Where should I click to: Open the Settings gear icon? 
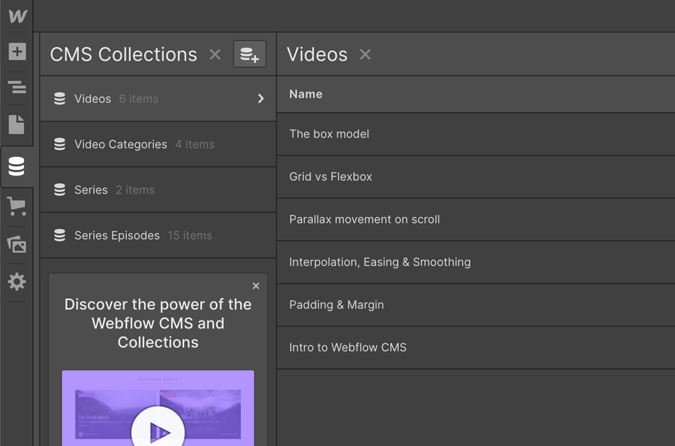pyautogui.click(x=17, y=282)
